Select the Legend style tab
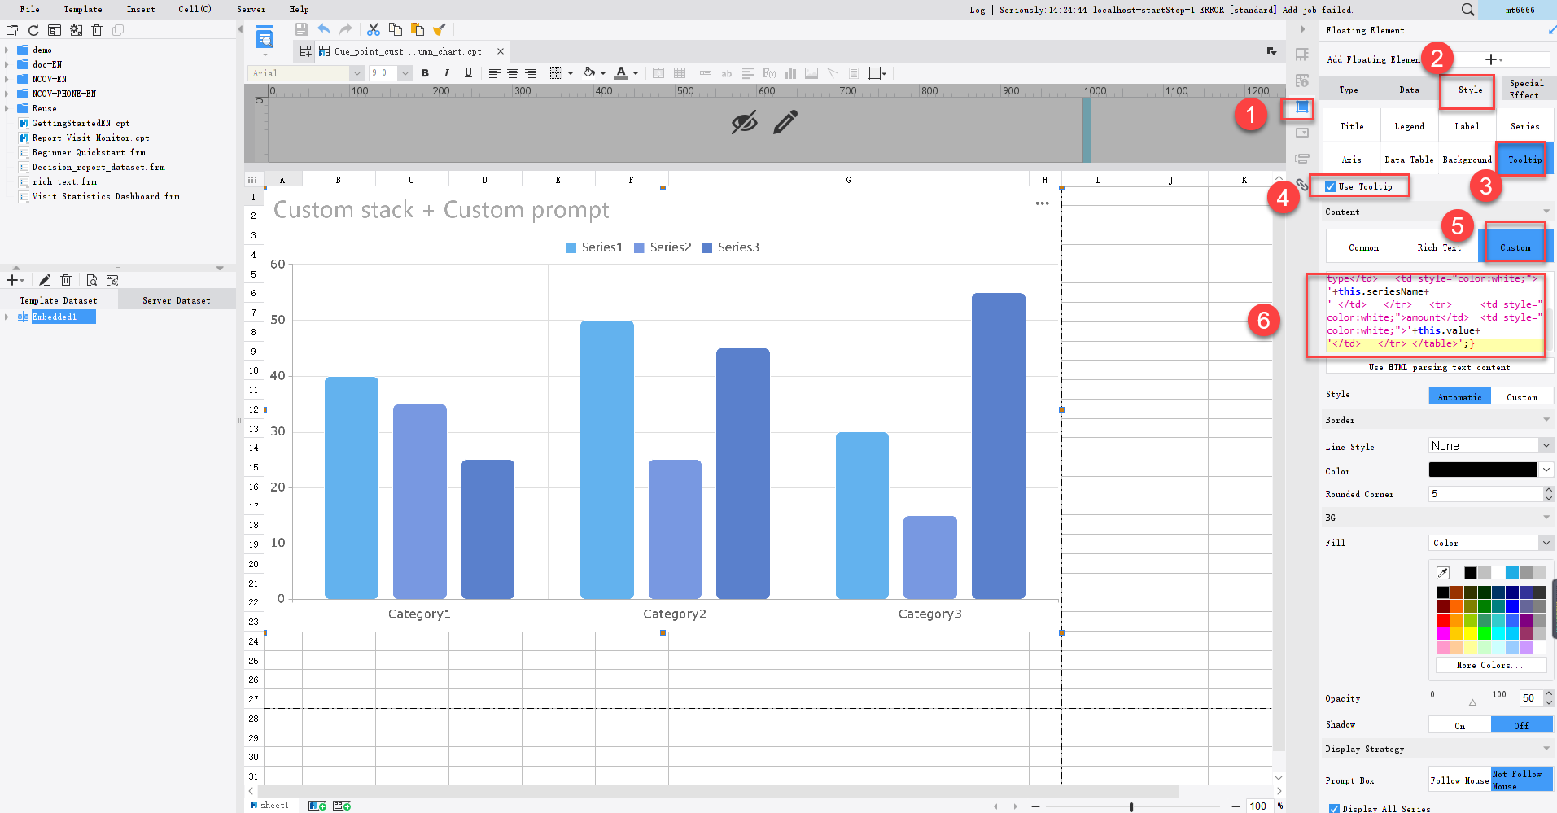The image size is (1557, 813). click(1409, 126)
